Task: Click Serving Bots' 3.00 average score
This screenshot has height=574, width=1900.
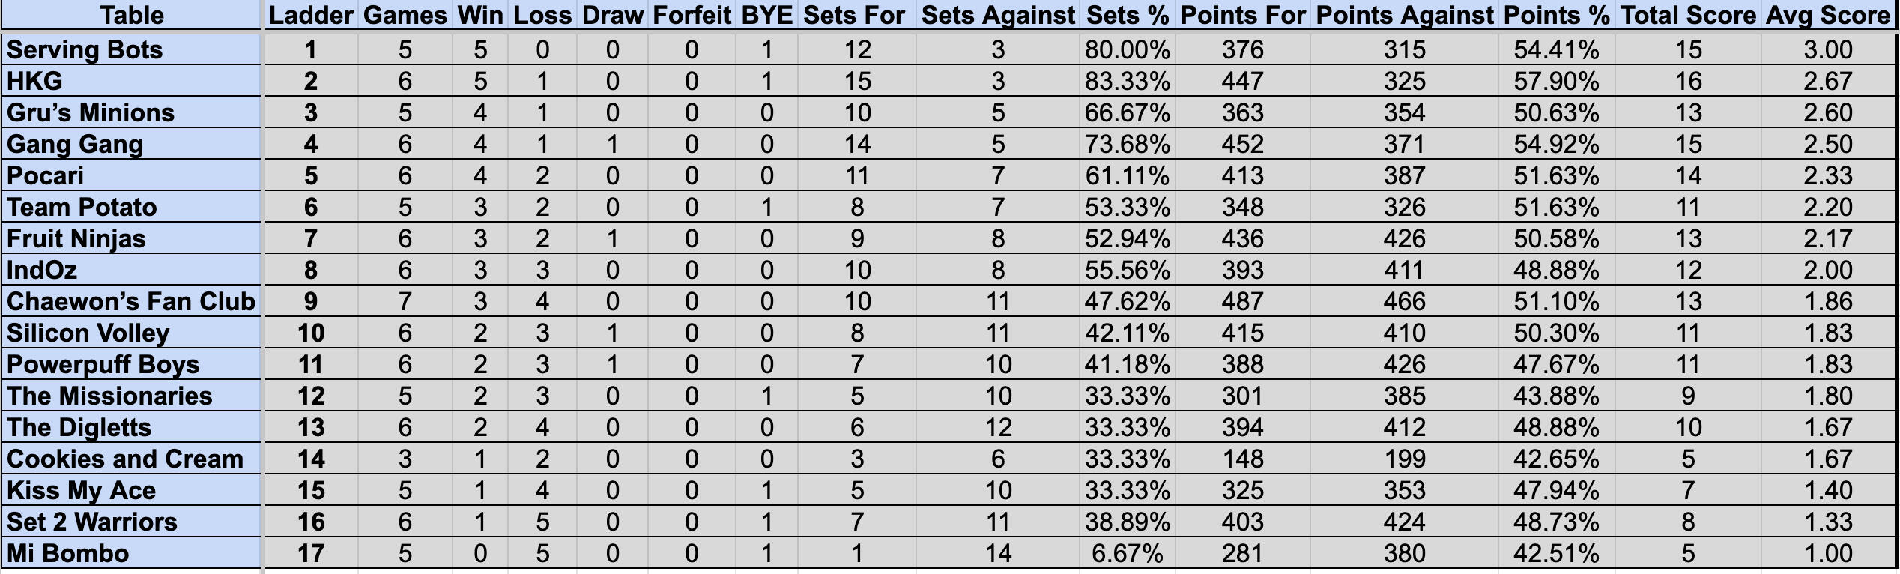Action: click(1828, 49)
